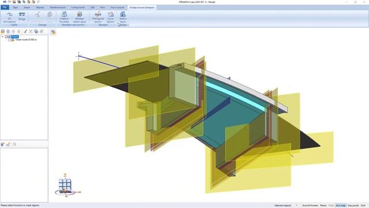Click the X icon in lower panel toolbar
Viewport: 369px width, 208px height.
coord(14,144)
